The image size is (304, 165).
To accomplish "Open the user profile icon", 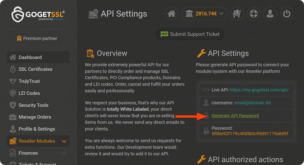I will (270, 14).
